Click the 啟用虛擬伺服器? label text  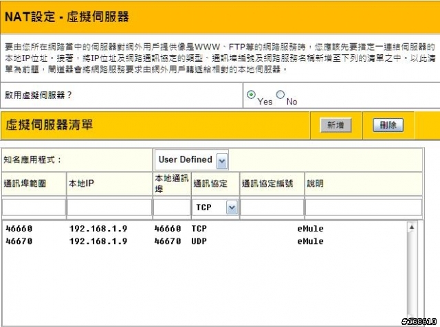point(38,95)
